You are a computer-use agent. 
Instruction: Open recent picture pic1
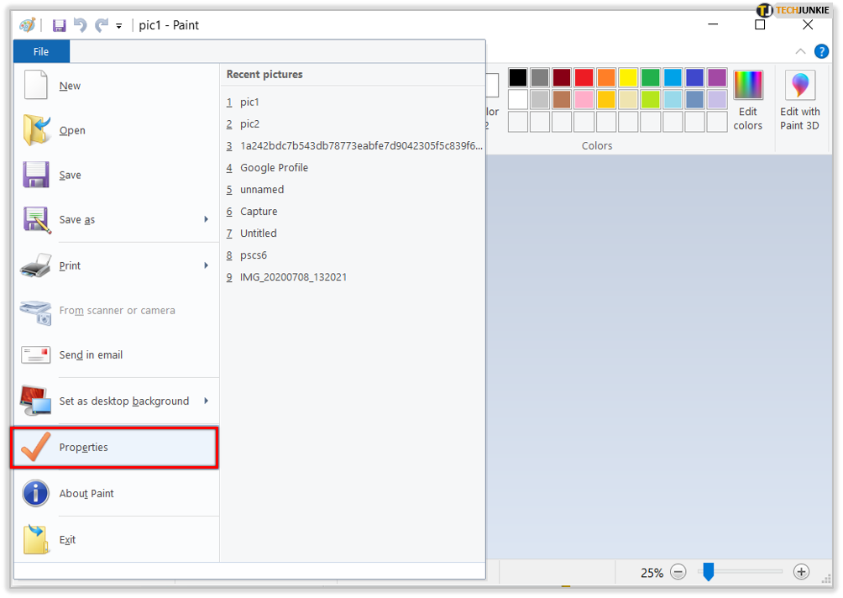pyautogui.click(x=353, y=102)
